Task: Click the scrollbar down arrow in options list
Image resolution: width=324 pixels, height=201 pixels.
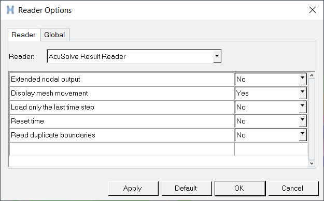Action: point(312,163)
